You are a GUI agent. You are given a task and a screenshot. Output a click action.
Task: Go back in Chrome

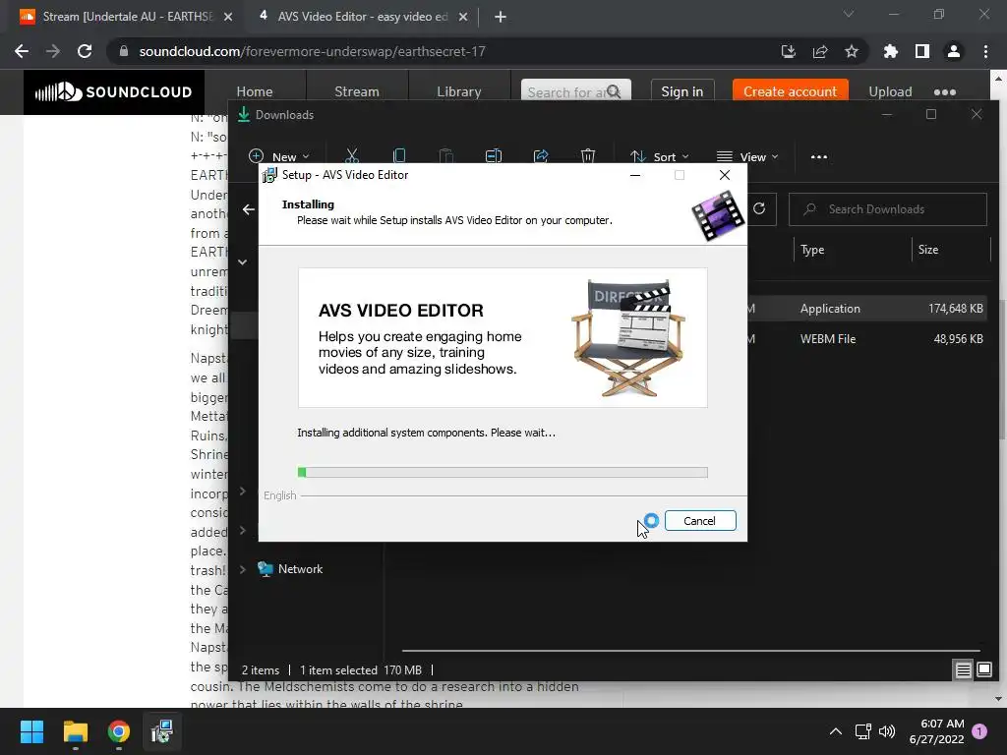(22, 51)
